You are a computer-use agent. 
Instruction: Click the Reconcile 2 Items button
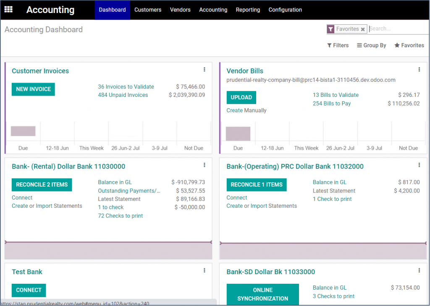click(42, 185)
